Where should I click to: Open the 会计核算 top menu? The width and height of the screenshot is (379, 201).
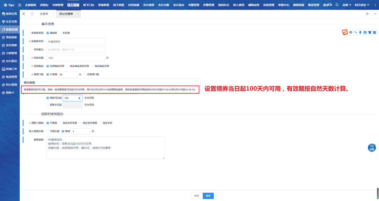pos(148,5)
